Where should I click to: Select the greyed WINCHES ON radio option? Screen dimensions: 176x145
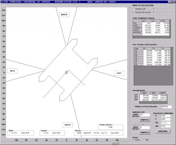154,9
